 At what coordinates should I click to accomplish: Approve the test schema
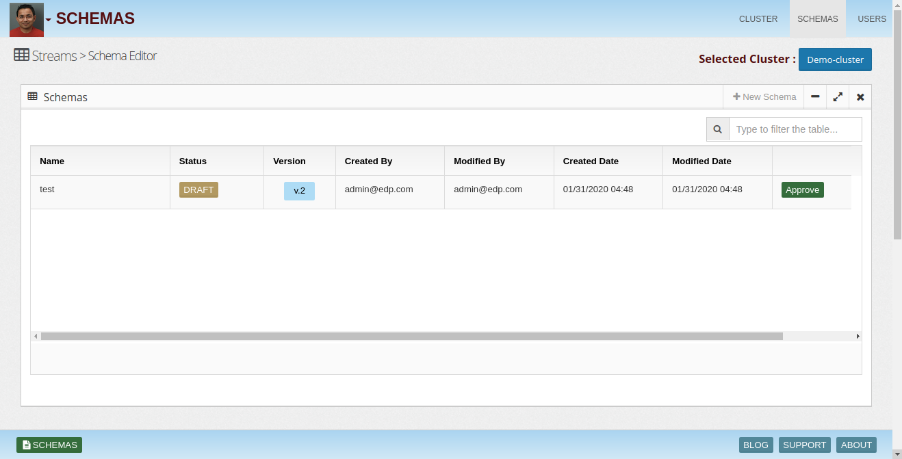(802, 189)
